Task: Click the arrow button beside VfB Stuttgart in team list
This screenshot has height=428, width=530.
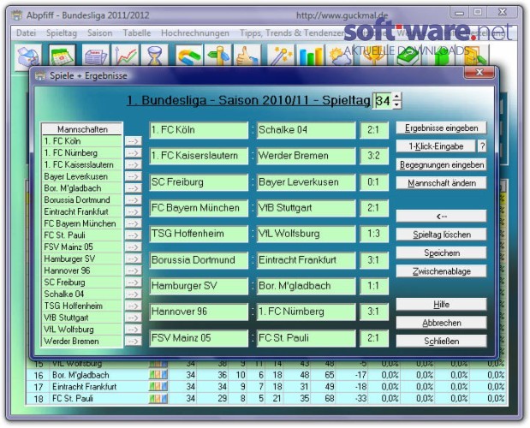Action: (134, 318)
